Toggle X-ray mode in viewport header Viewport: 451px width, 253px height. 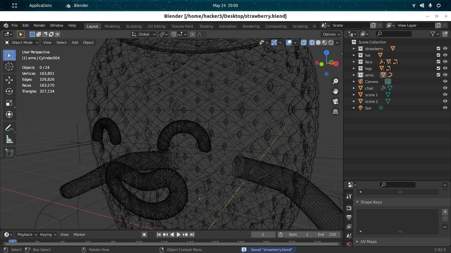(x=303, y=42)
